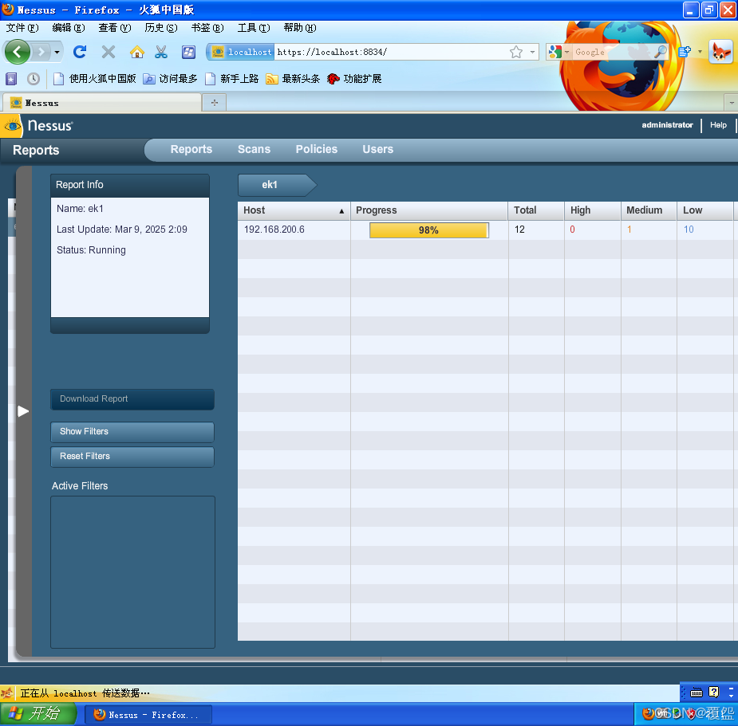Open the 工具 menu

pos(254,28)
